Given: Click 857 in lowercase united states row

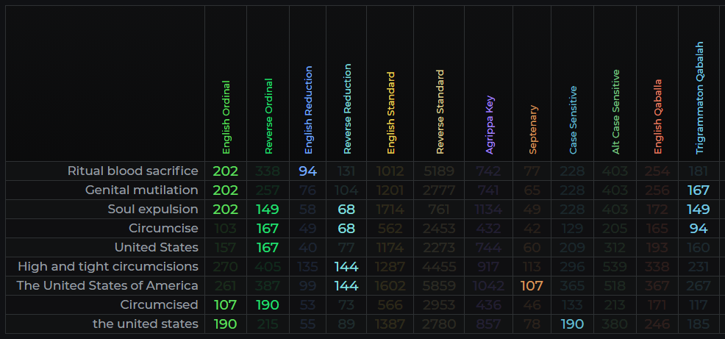Looking at the screenshot, I should pyautogui.click(x=489, y=324).
